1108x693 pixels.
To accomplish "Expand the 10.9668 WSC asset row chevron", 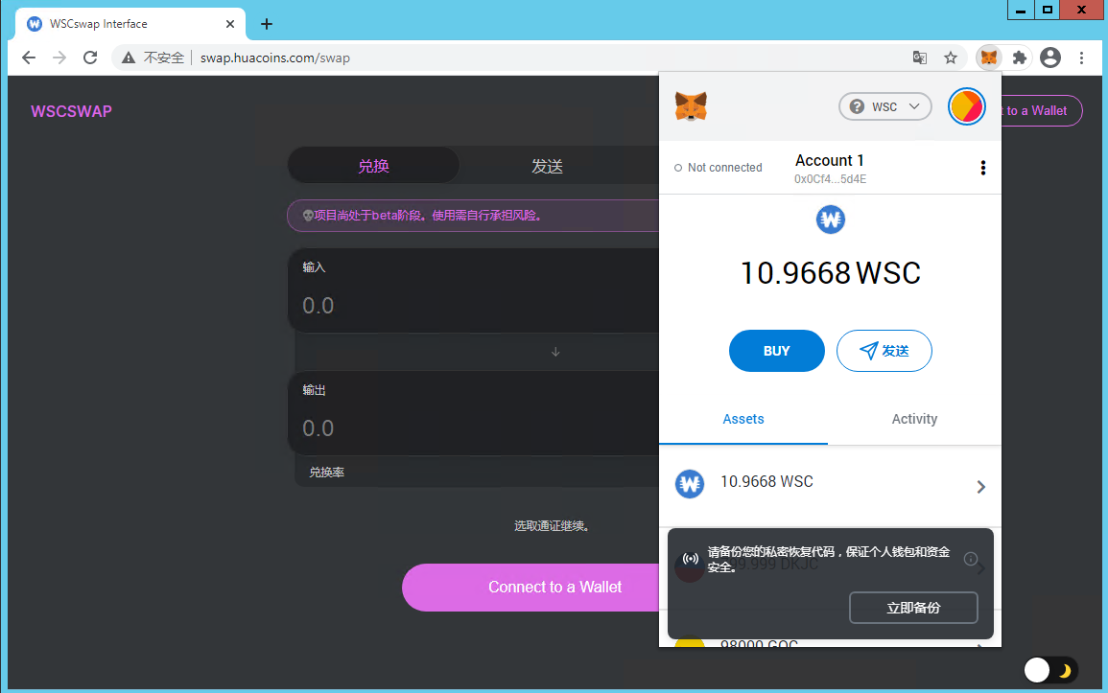I will coord(980,487).
